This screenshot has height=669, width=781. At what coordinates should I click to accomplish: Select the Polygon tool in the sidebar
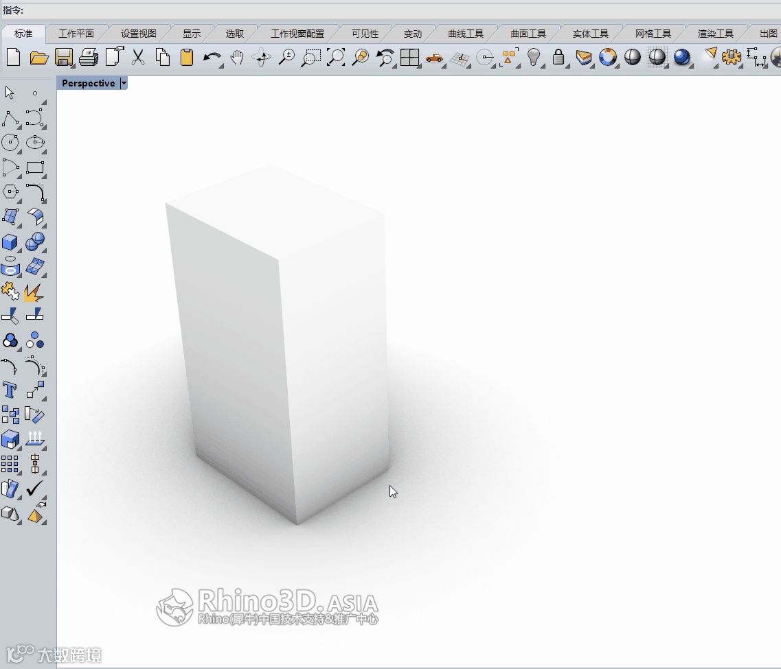point(10,192)
